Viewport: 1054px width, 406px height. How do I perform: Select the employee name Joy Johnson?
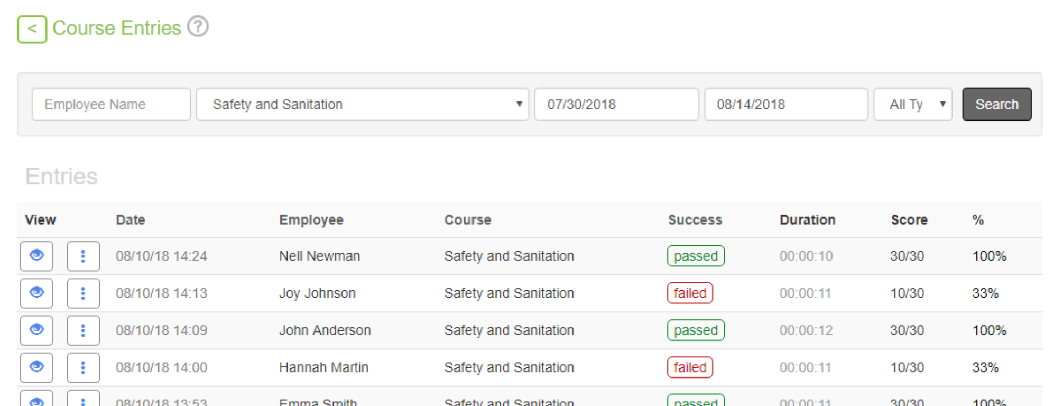[x=317, y=293]
